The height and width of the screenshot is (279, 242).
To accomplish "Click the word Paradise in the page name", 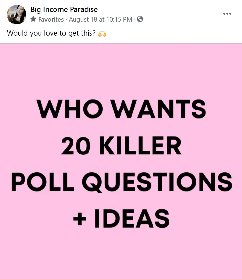I will (x=84, y=9).
